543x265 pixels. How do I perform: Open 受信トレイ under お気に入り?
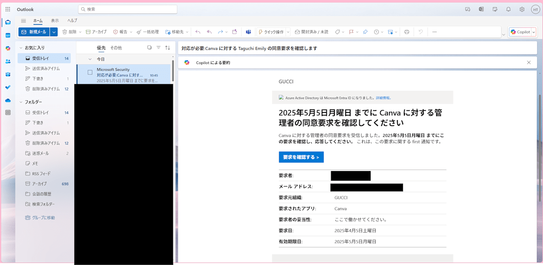[x=44, y=58]
